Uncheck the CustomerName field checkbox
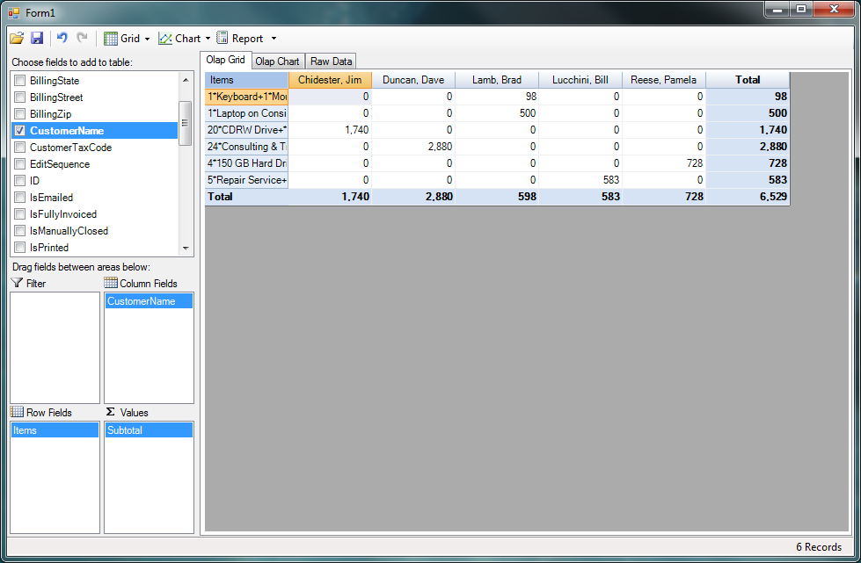 [19, 131]
